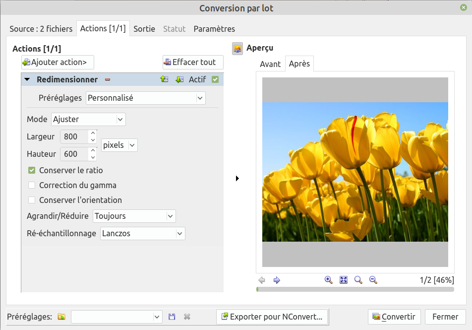Click Ajouter action button
The image size is (472, 330).
pos(58,62)
